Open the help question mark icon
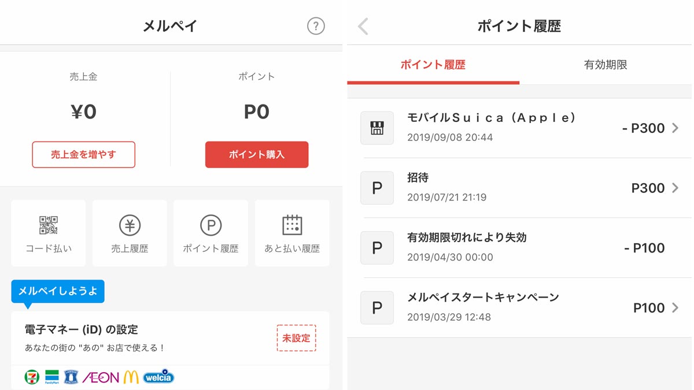Viewport: 694px width, 390px height. [316, 26]
